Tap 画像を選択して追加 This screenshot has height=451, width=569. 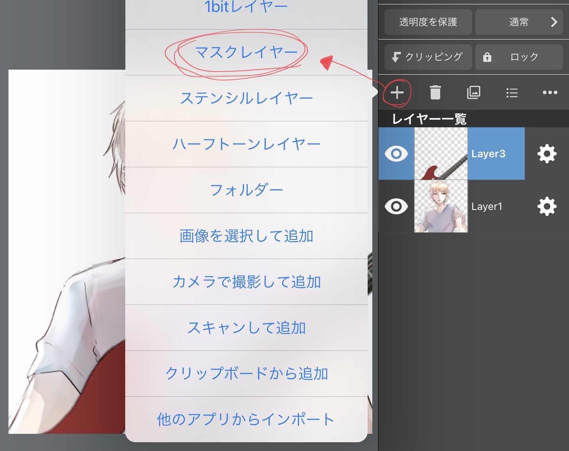(x=246, y=236)
